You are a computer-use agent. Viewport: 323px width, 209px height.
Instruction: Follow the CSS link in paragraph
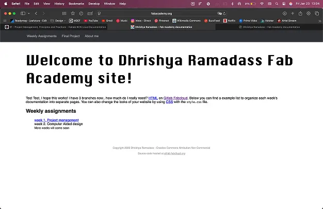(x=169, y=102)
